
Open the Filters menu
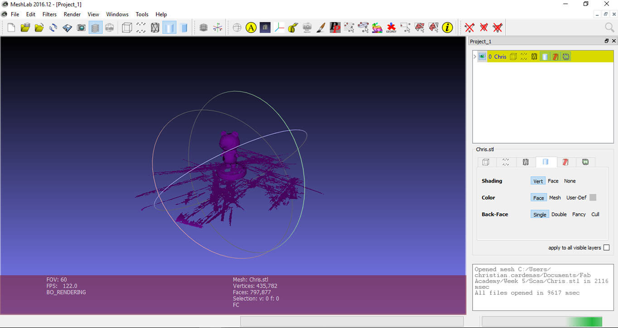click(49, 14)
